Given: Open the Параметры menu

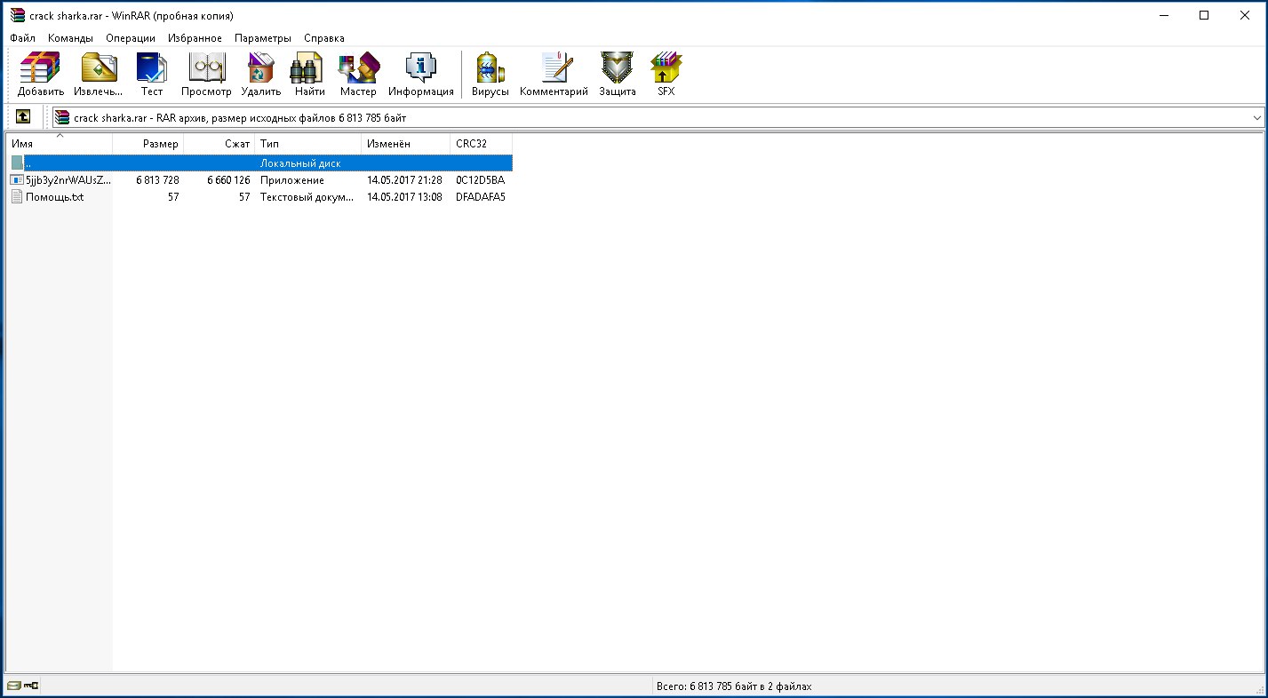Looking at the screenshot, I should (262, 38).
